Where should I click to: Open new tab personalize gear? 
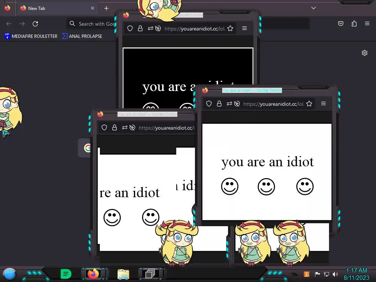pos(365,53)
